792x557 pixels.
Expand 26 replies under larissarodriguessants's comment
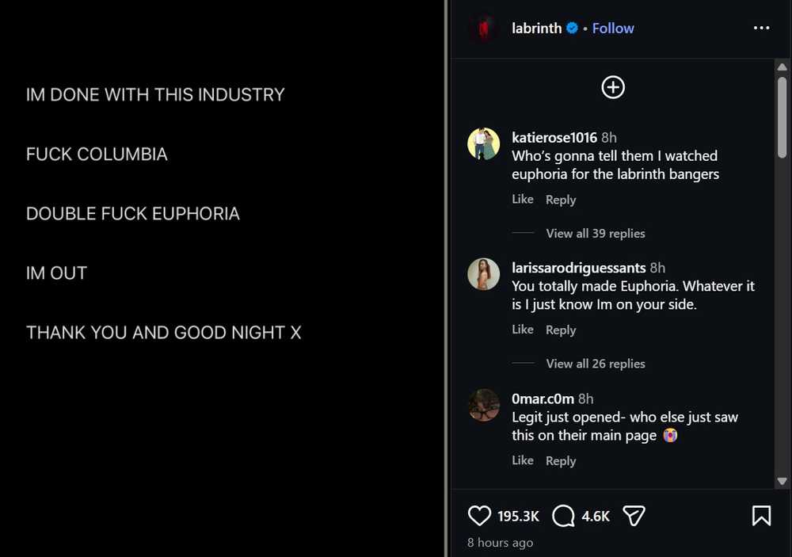point(595,364)
